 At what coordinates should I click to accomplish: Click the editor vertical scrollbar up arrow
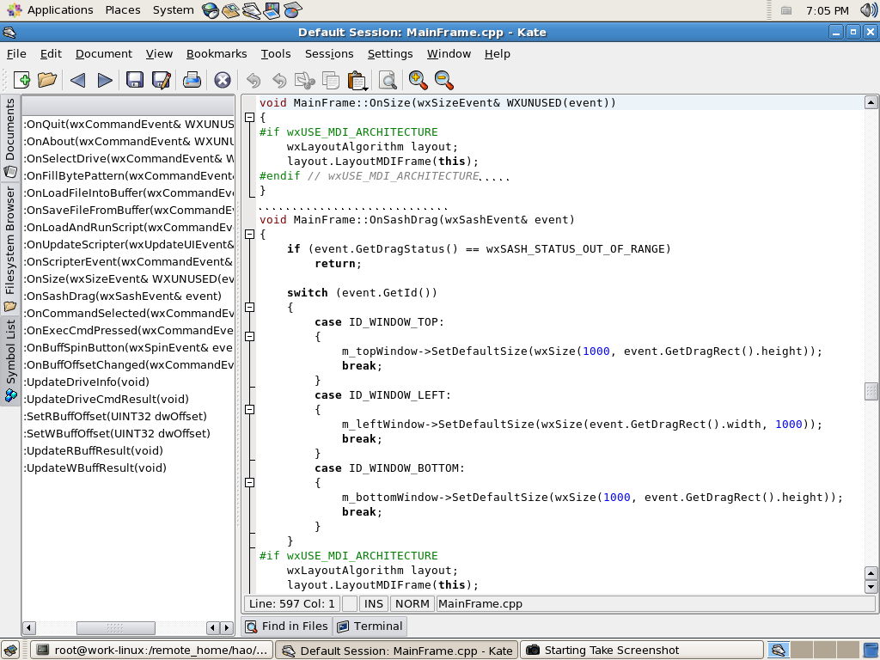point(871,102)
